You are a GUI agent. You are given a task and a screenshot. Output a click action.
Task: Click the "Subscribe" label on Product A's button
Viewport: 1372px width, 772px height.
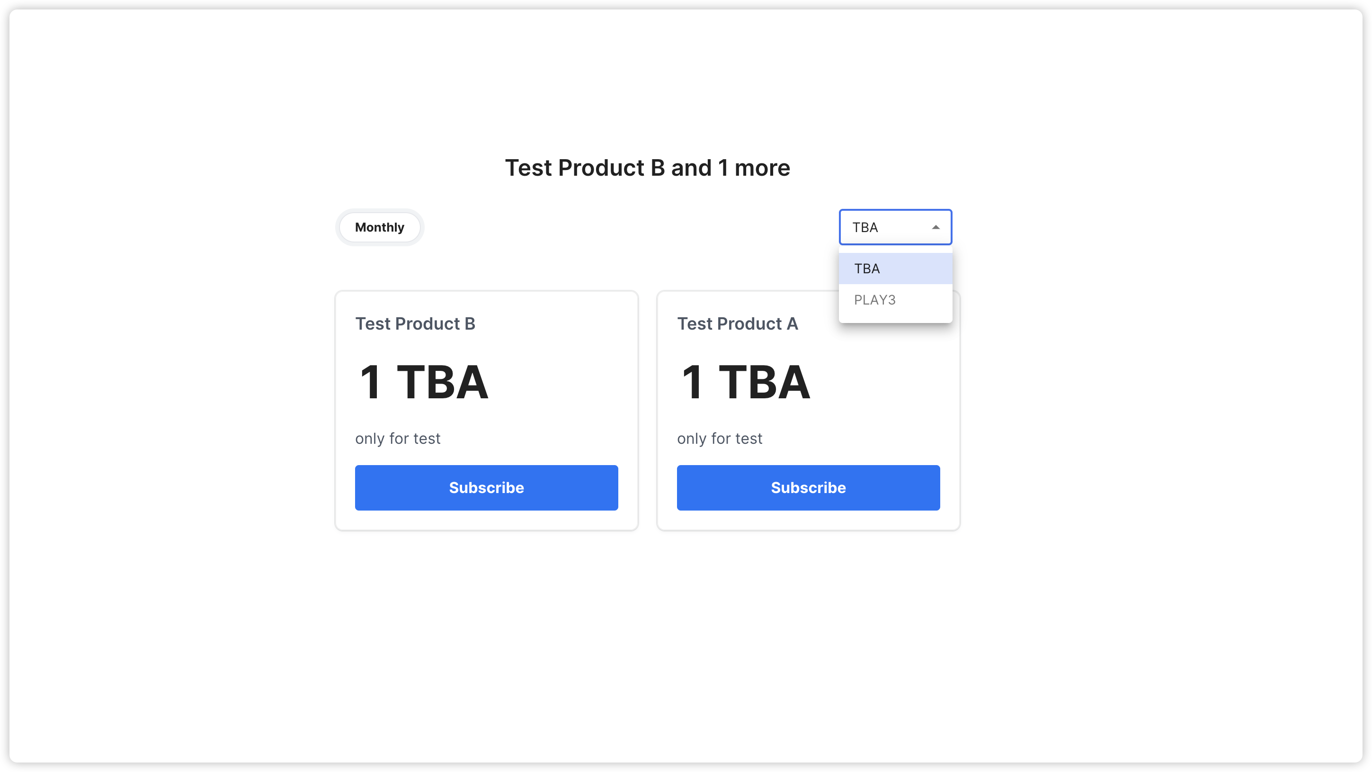pyautogui.click(x=808, y=487)
